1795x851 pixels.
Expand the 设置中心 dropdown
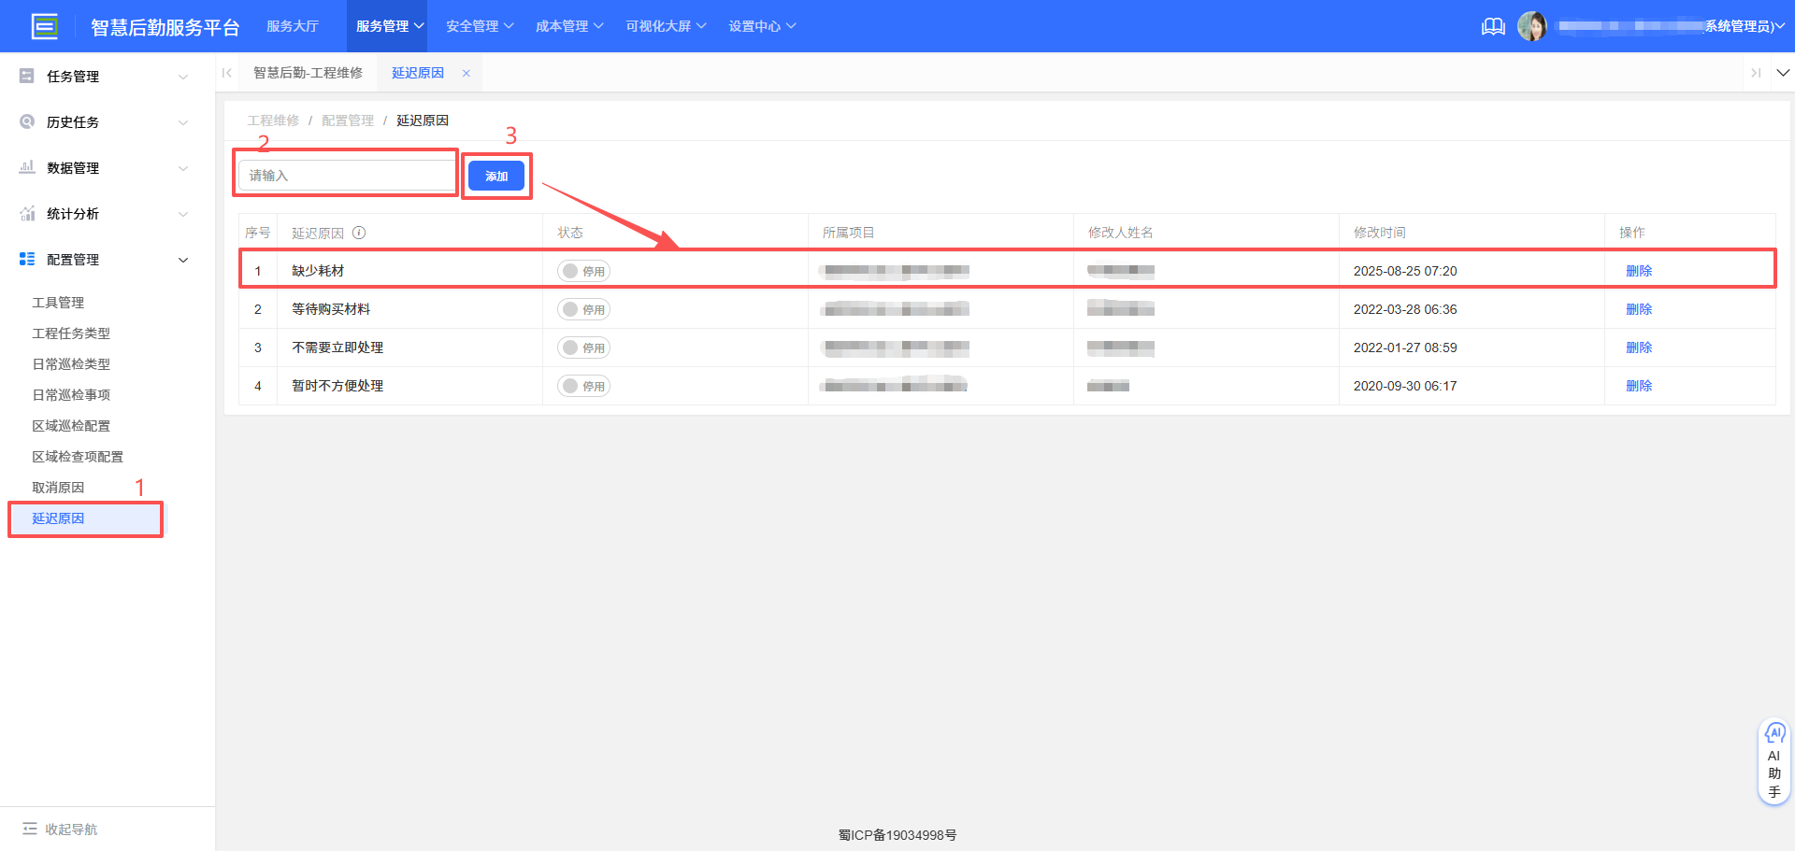(x=762, y=25)
